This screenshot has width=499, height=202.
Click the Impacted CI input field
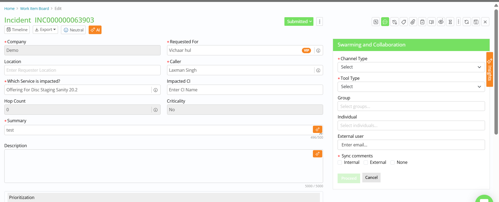click(x=245, y=90)
